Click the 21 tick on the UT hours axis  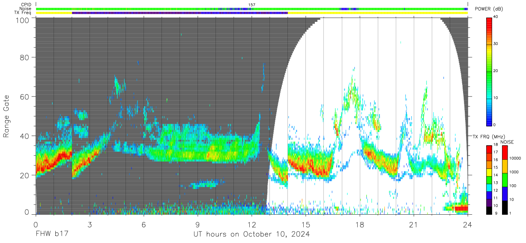click(414, 225)
